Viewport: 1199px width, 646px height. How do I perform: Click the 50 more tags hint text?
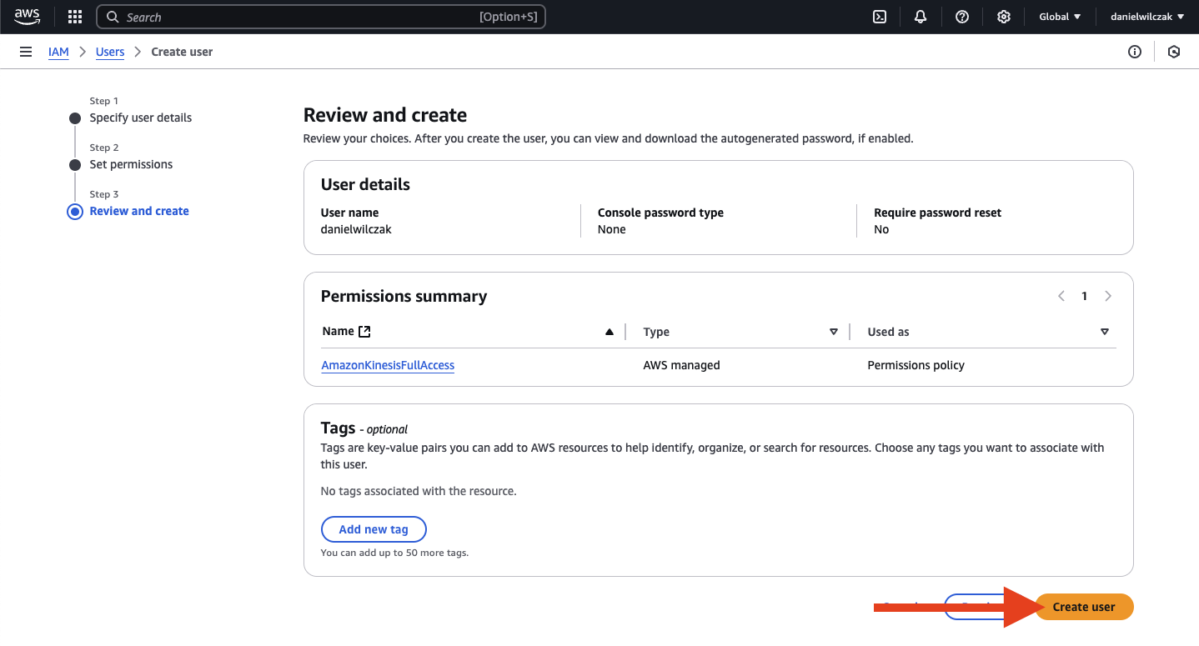coord(394,553)
